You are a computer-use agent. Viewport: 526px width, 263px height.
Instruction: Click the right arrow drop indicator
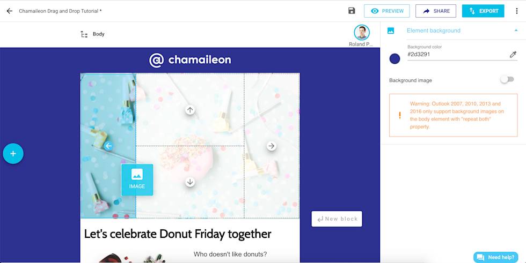(x=272, y=146)
